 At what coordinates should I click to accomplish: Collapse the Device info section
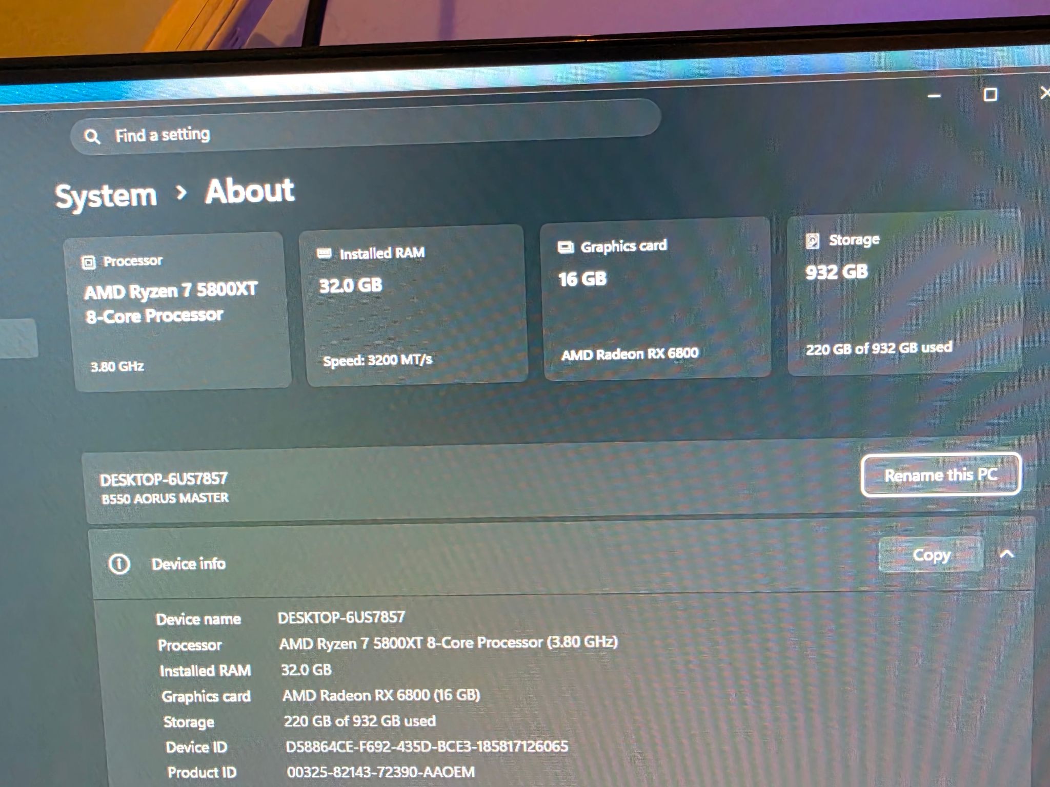coord(1007,554)
